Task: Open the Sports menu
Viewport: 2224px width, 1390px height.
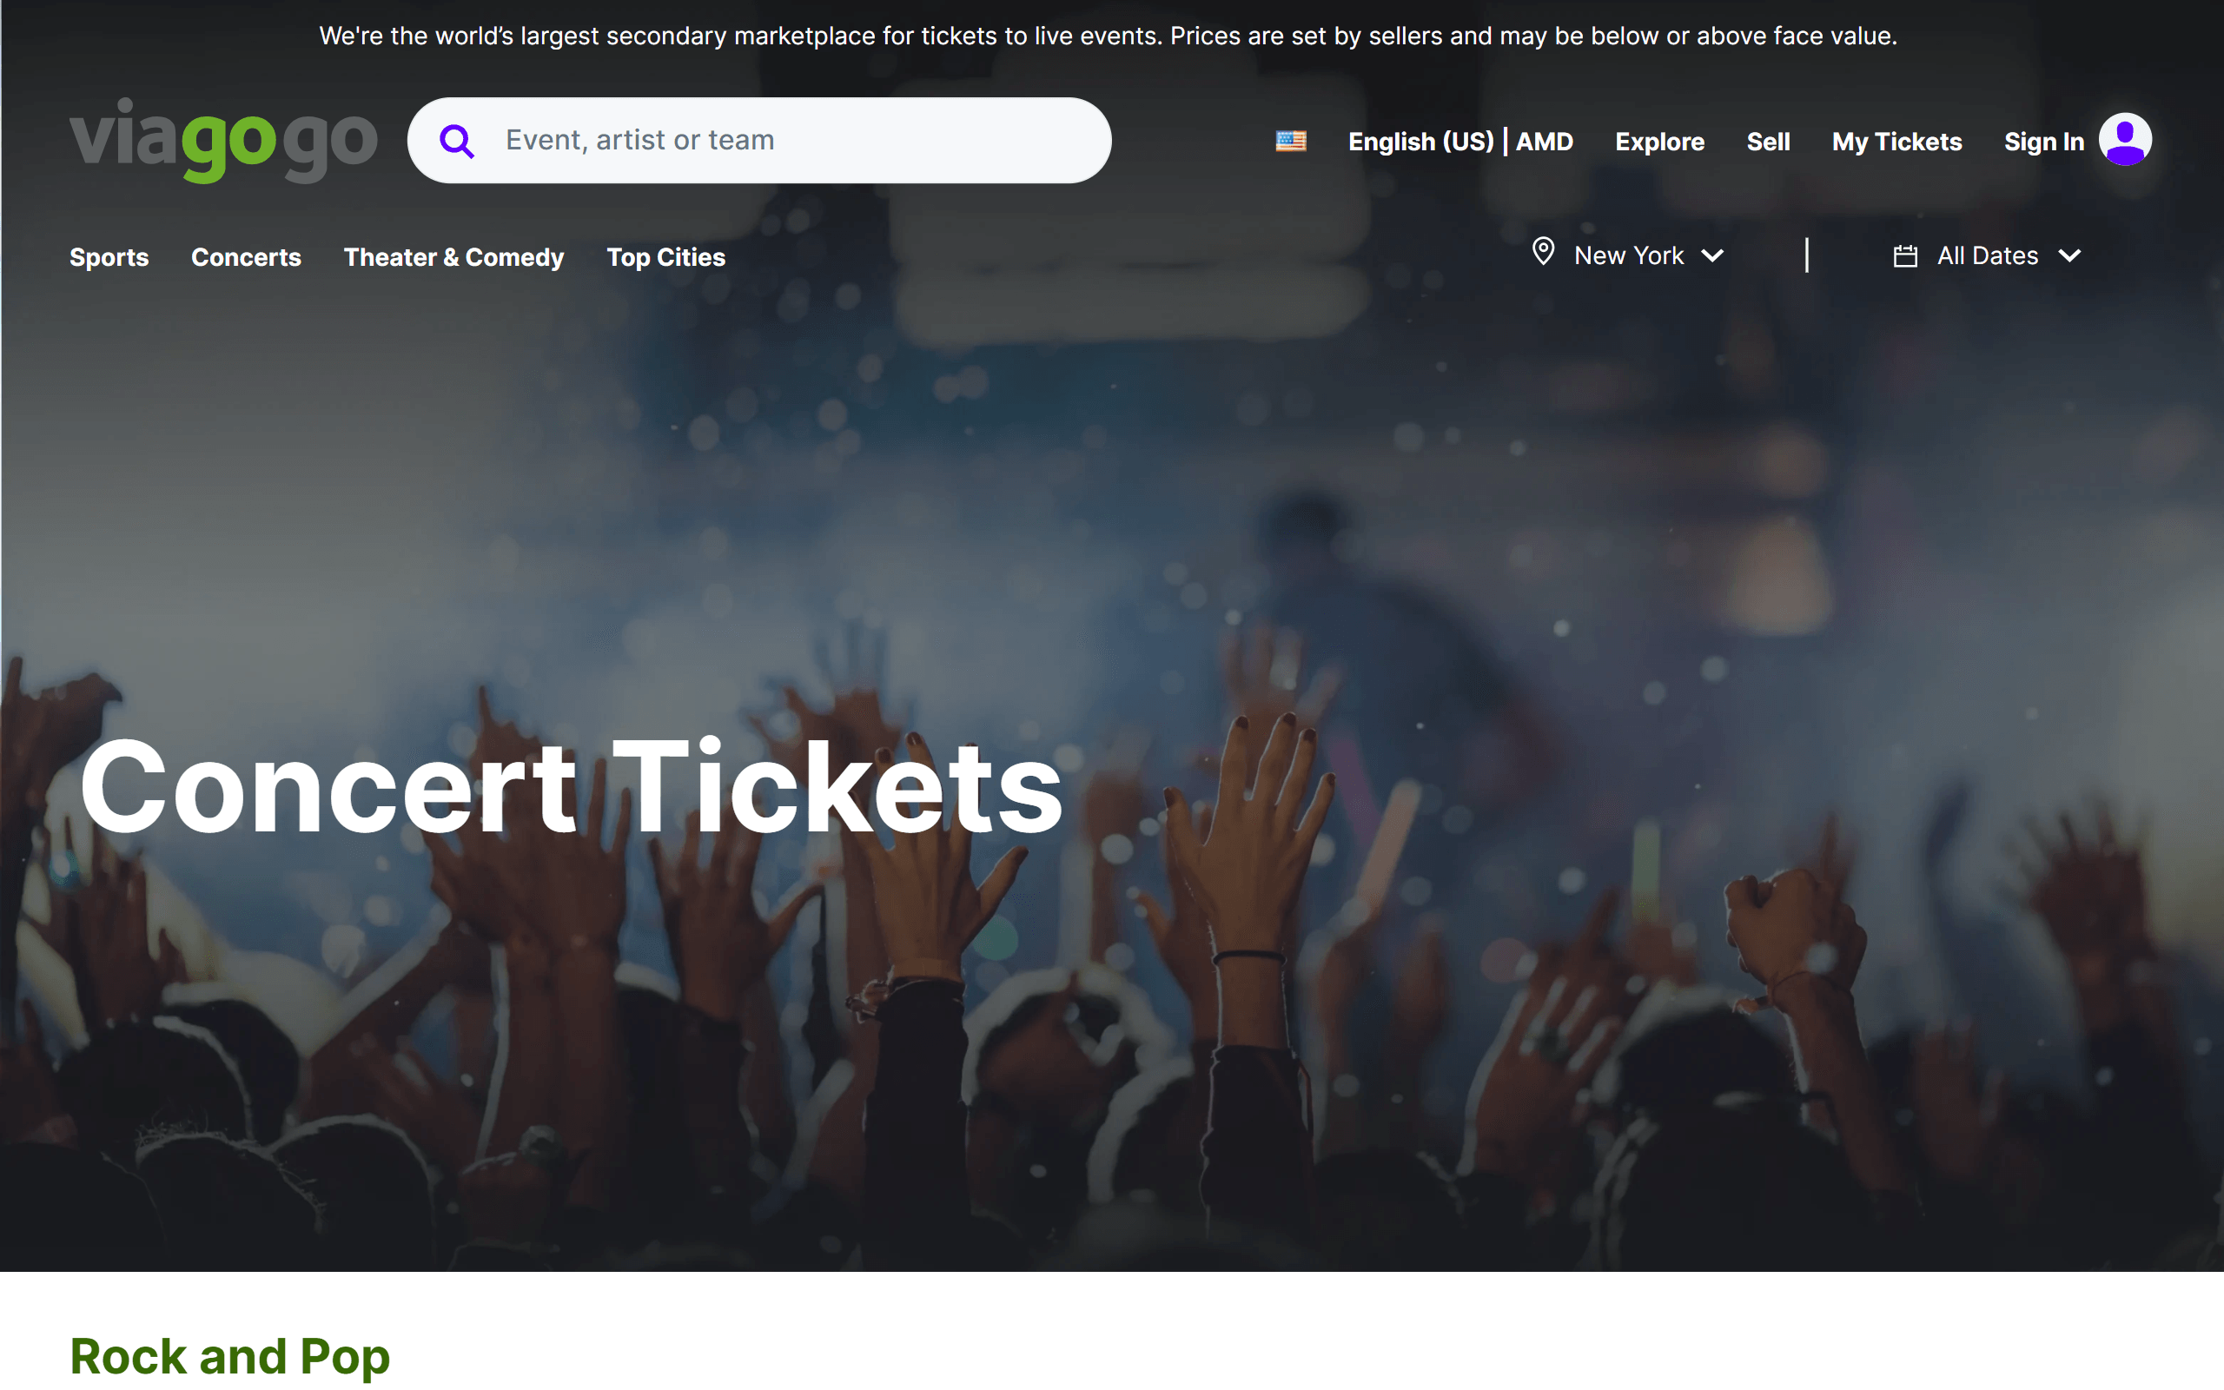Action: (x=109, y=257)
